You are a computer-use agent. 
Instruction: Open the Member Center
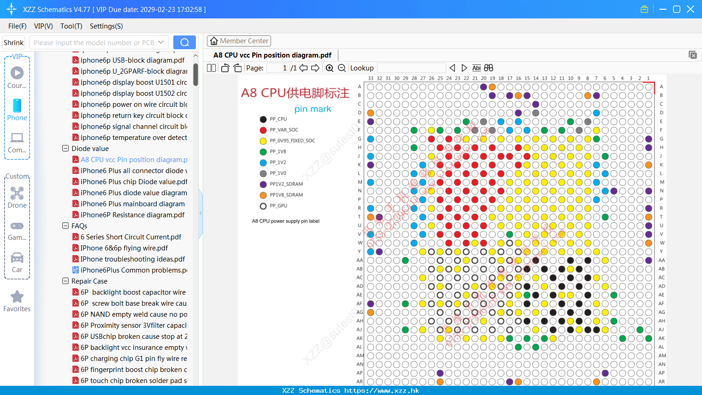point(239,41)
